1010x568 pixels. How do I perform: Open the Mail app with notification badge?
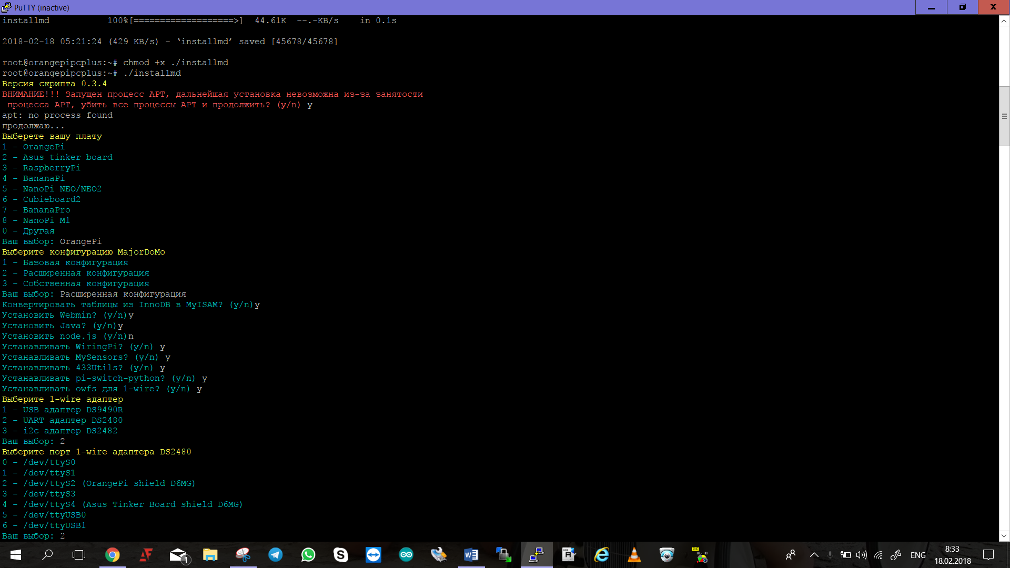pyautogui.click(x=178, y=555)
